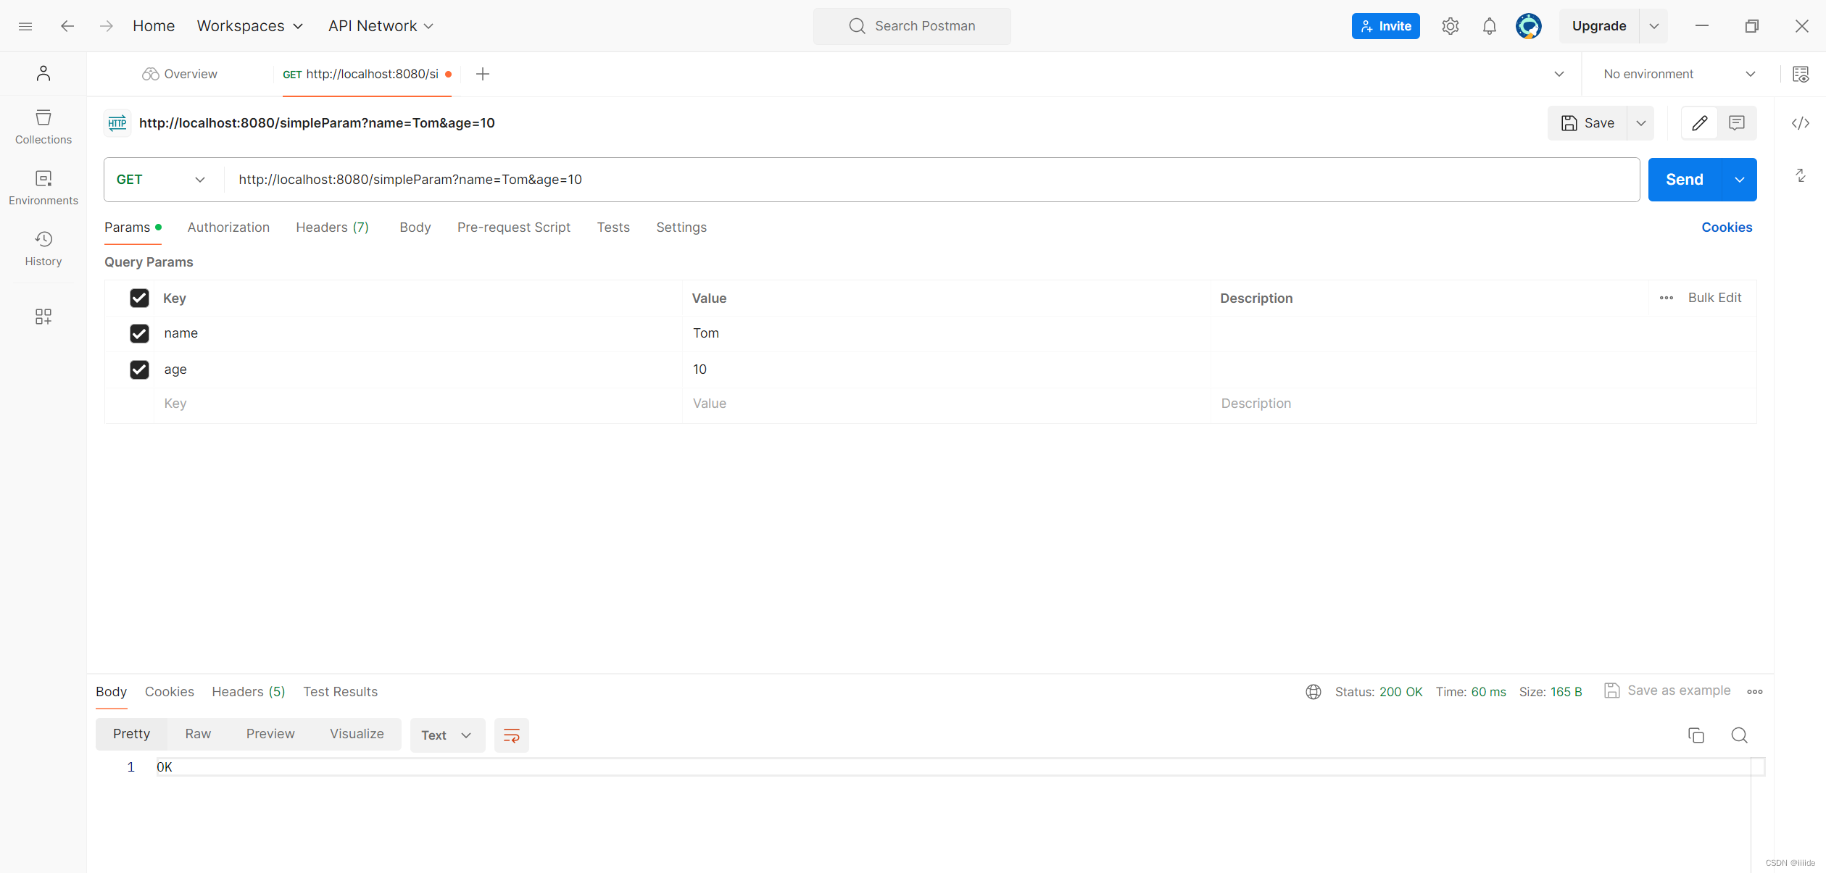Open the GET method dropdown

[161, 180]
